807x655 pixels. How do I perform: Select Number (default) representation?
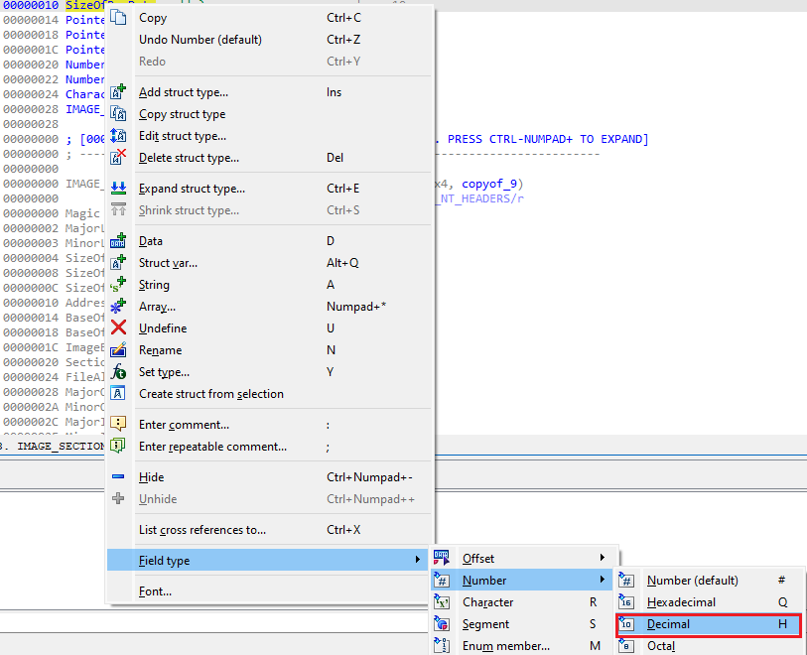(x=695, y=579)
